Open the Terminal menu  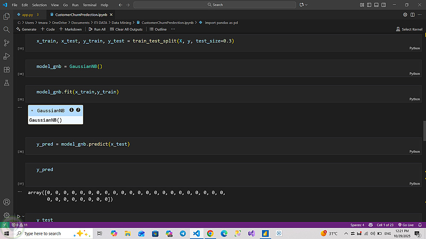[89, 5]
